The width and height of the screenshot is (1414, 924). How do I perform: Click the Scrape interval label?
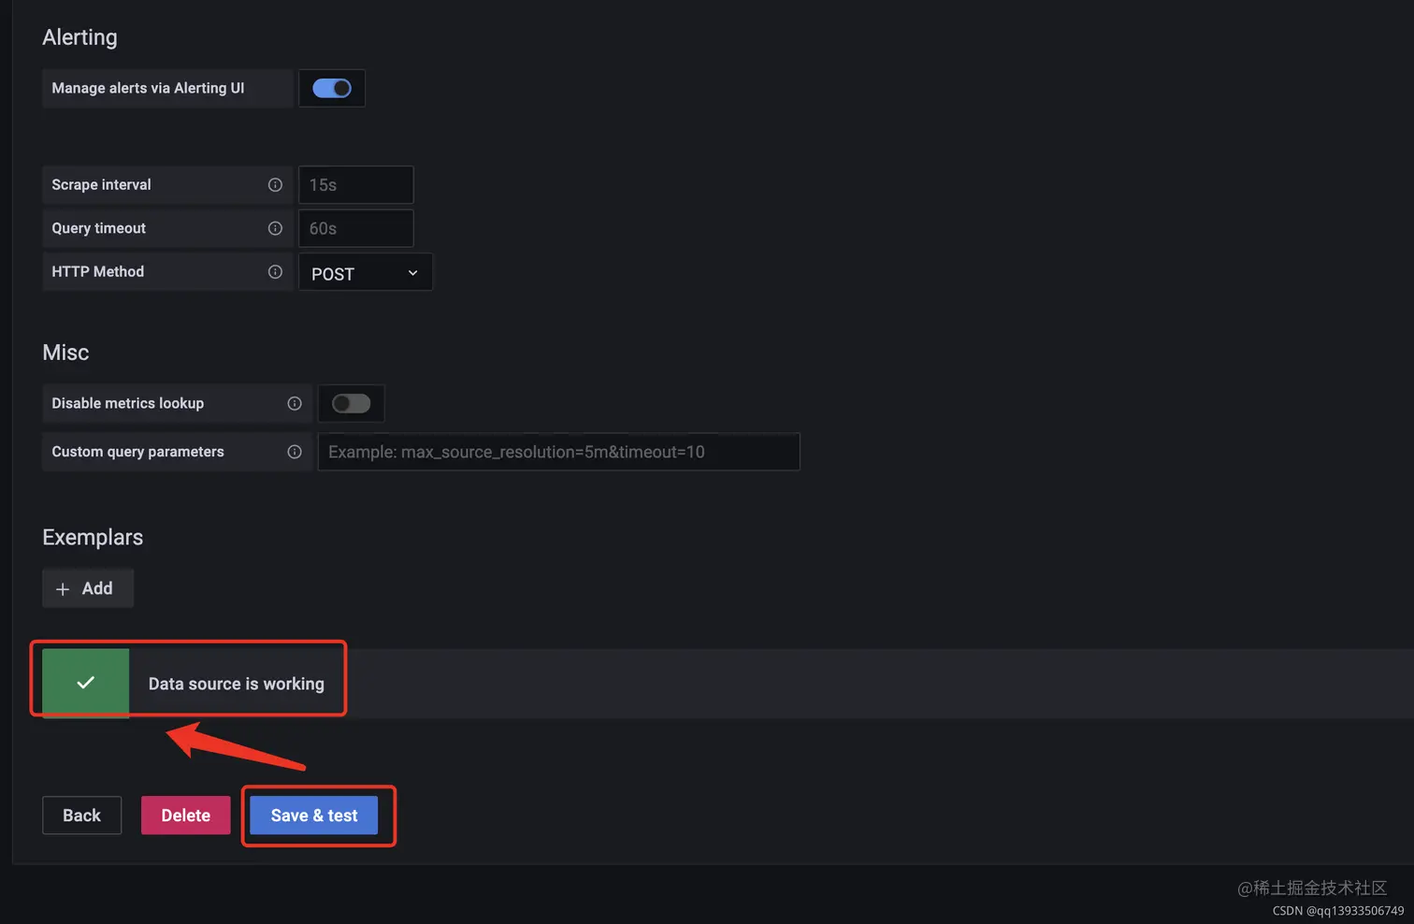pos(101,185)
